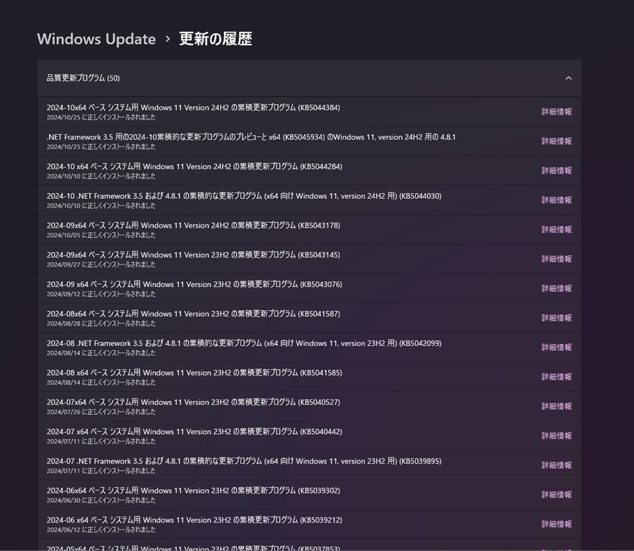Image resolution: width=634 pixels, height=551 pixels.
Task: Open 詳細情報 link for KB5044030
Action: click(x=556, y=200)
